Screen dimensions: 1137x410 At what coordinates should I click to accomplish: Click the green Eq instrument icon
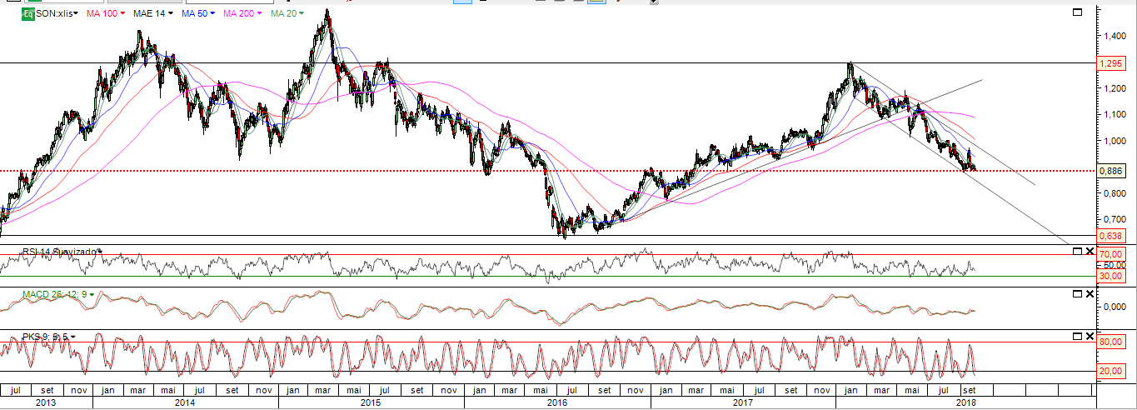click(x=28, y=14)
